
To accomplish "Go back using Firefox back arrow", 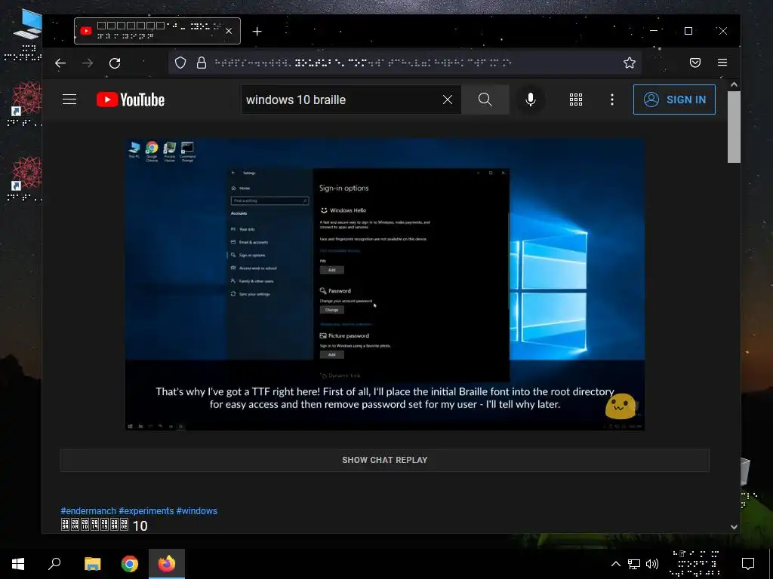I will pyautogui.click(x=60, y=63).
